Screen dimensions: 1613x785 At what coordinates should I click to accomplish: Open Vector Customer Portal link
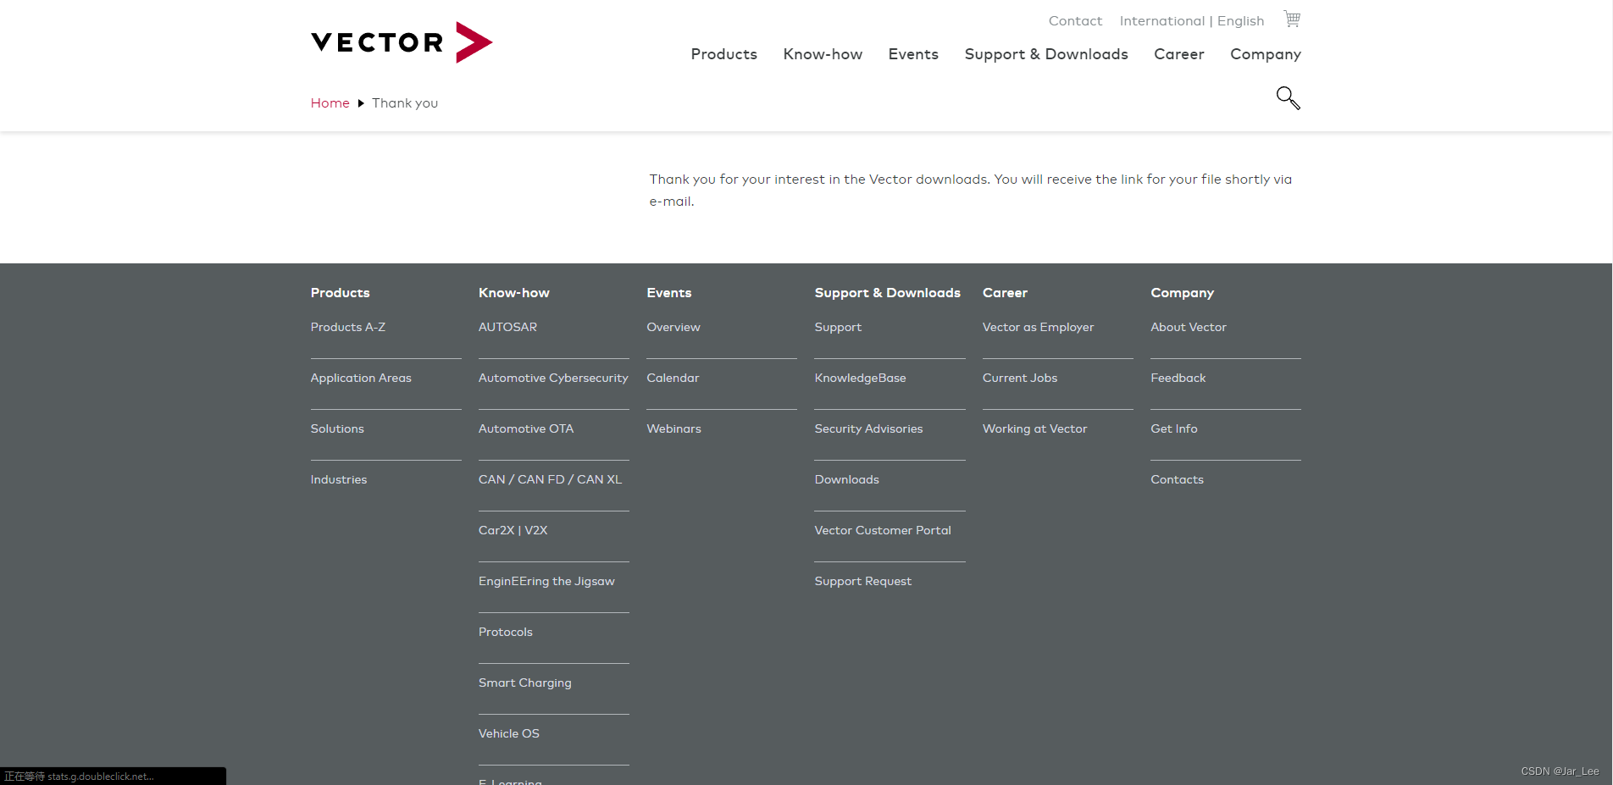[x=883, y=530]
